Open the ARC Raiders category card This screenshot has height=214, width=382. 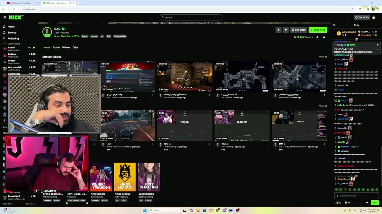101,177
